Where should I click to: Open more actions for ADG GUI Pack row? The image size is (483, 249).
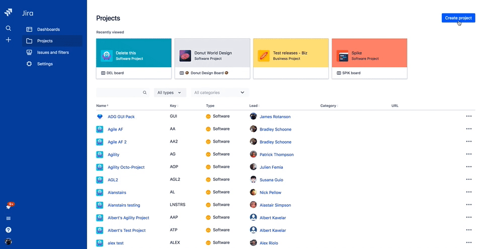point(469,116)
